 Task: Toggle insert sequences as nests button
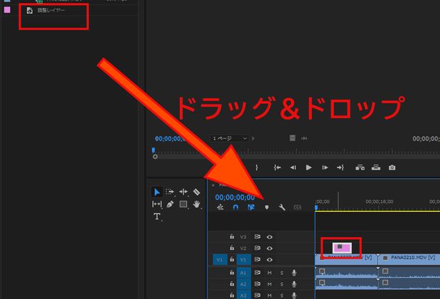point(220,207)
